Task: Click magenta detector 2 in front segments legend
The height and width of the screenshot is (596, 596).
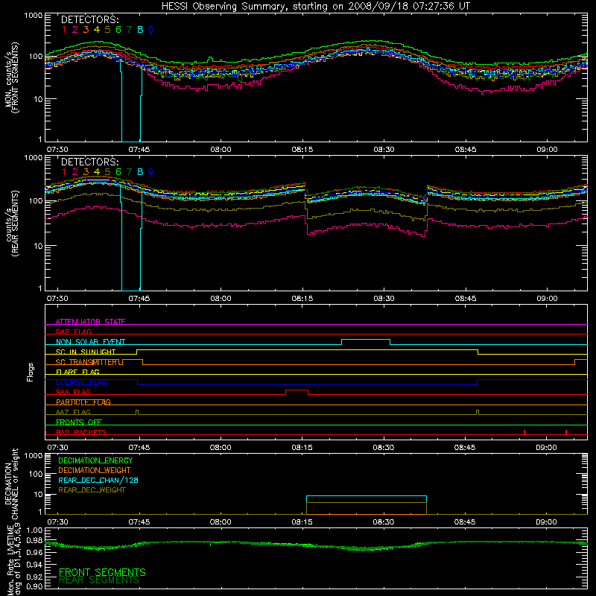Action: coord(75,30)
